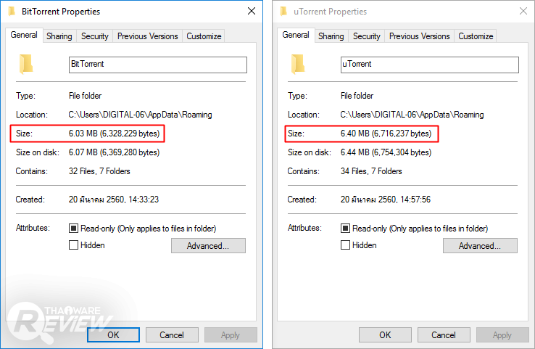The height and width of the screenshot is (349, 535).
Task: Select the Customize tab in uTorrent Properties
Action: 476,36
